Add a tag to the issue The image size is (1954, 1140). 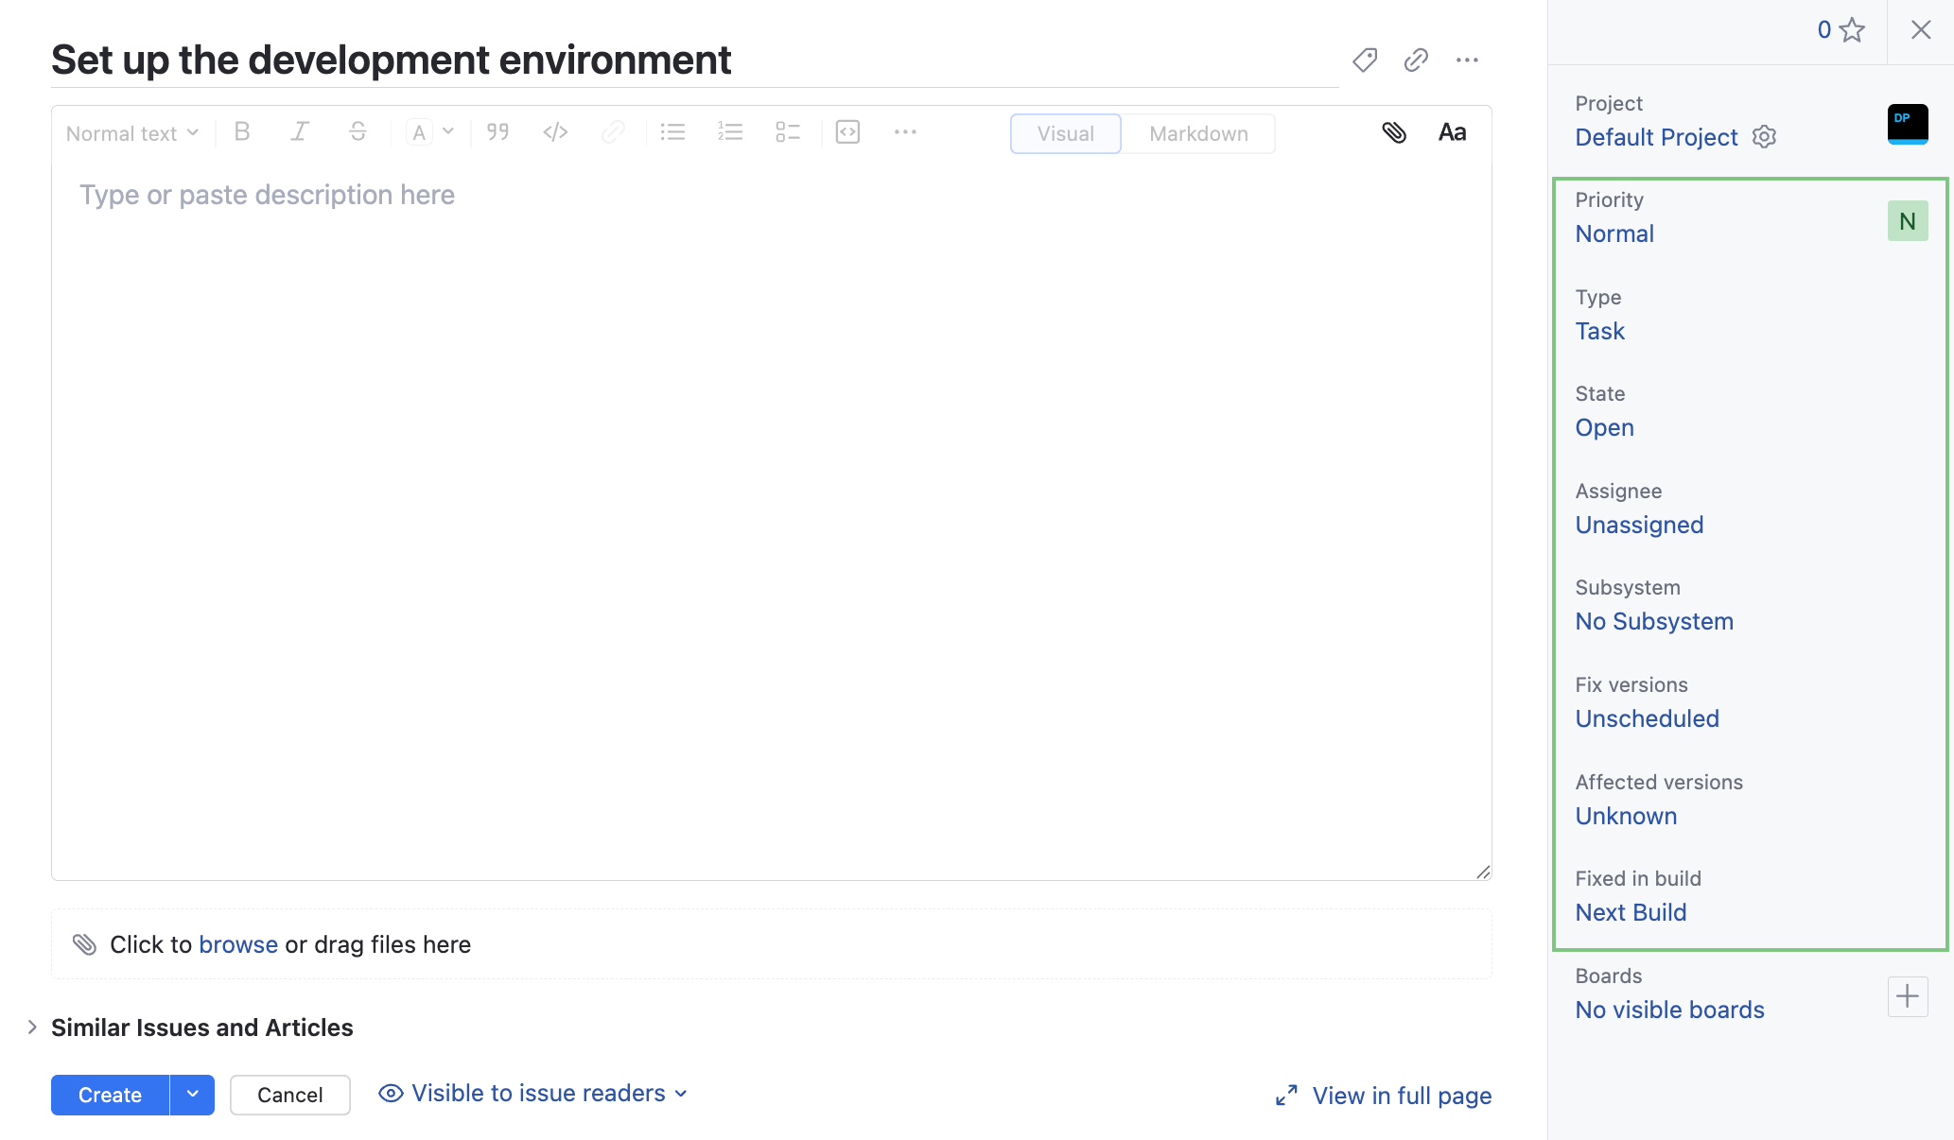[x=1365, y=60]
